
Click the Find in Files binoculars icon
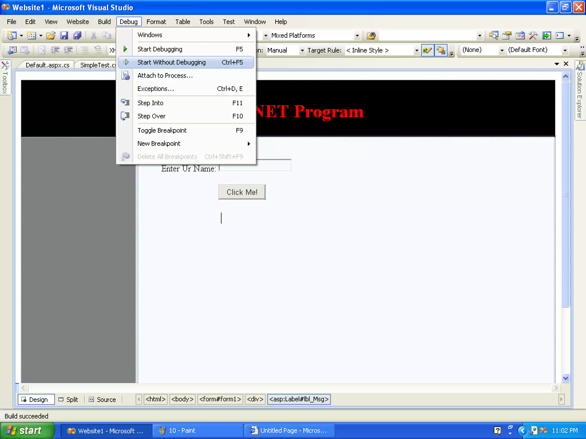(x=371, y=35)
